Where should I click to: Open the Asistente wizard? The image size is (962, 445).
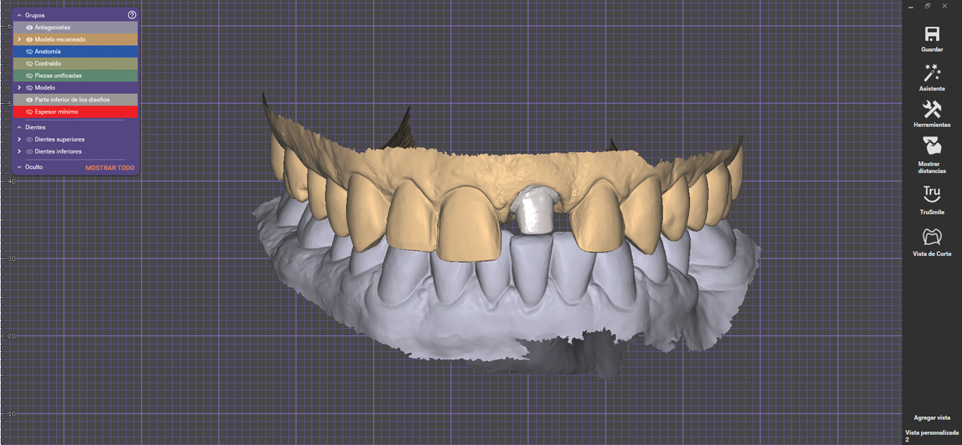click(932, 73)
